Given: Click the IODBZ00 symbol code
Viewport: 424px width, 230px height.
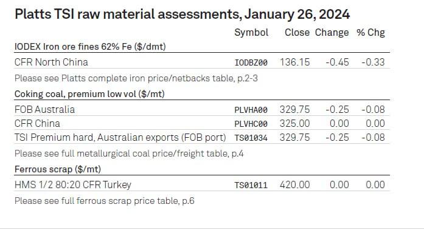Looking at the screenshot, I should [x=251, y=63].
